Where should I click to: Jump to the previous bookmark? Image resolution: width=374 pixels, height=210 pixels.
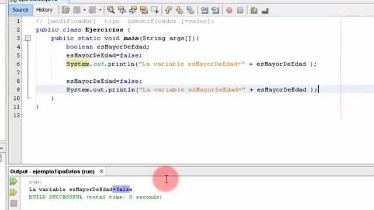pyautogui.click(x=168, y=10)
